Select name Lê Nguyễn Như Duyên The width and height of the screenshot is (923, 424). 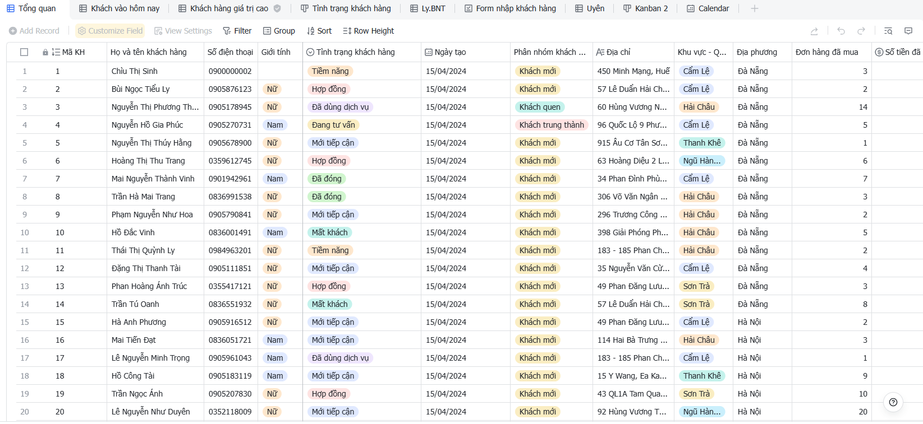tap(150, 412)
